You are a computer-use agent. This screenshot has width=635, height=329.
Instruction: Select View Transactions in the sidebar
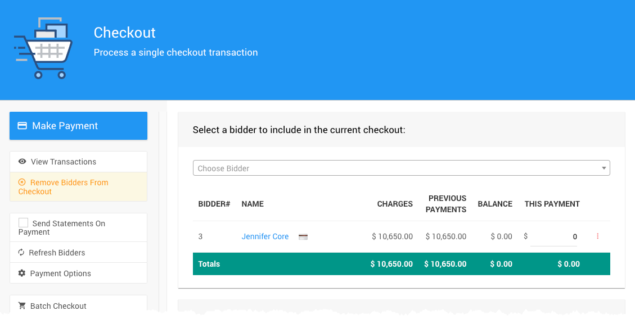63,162
